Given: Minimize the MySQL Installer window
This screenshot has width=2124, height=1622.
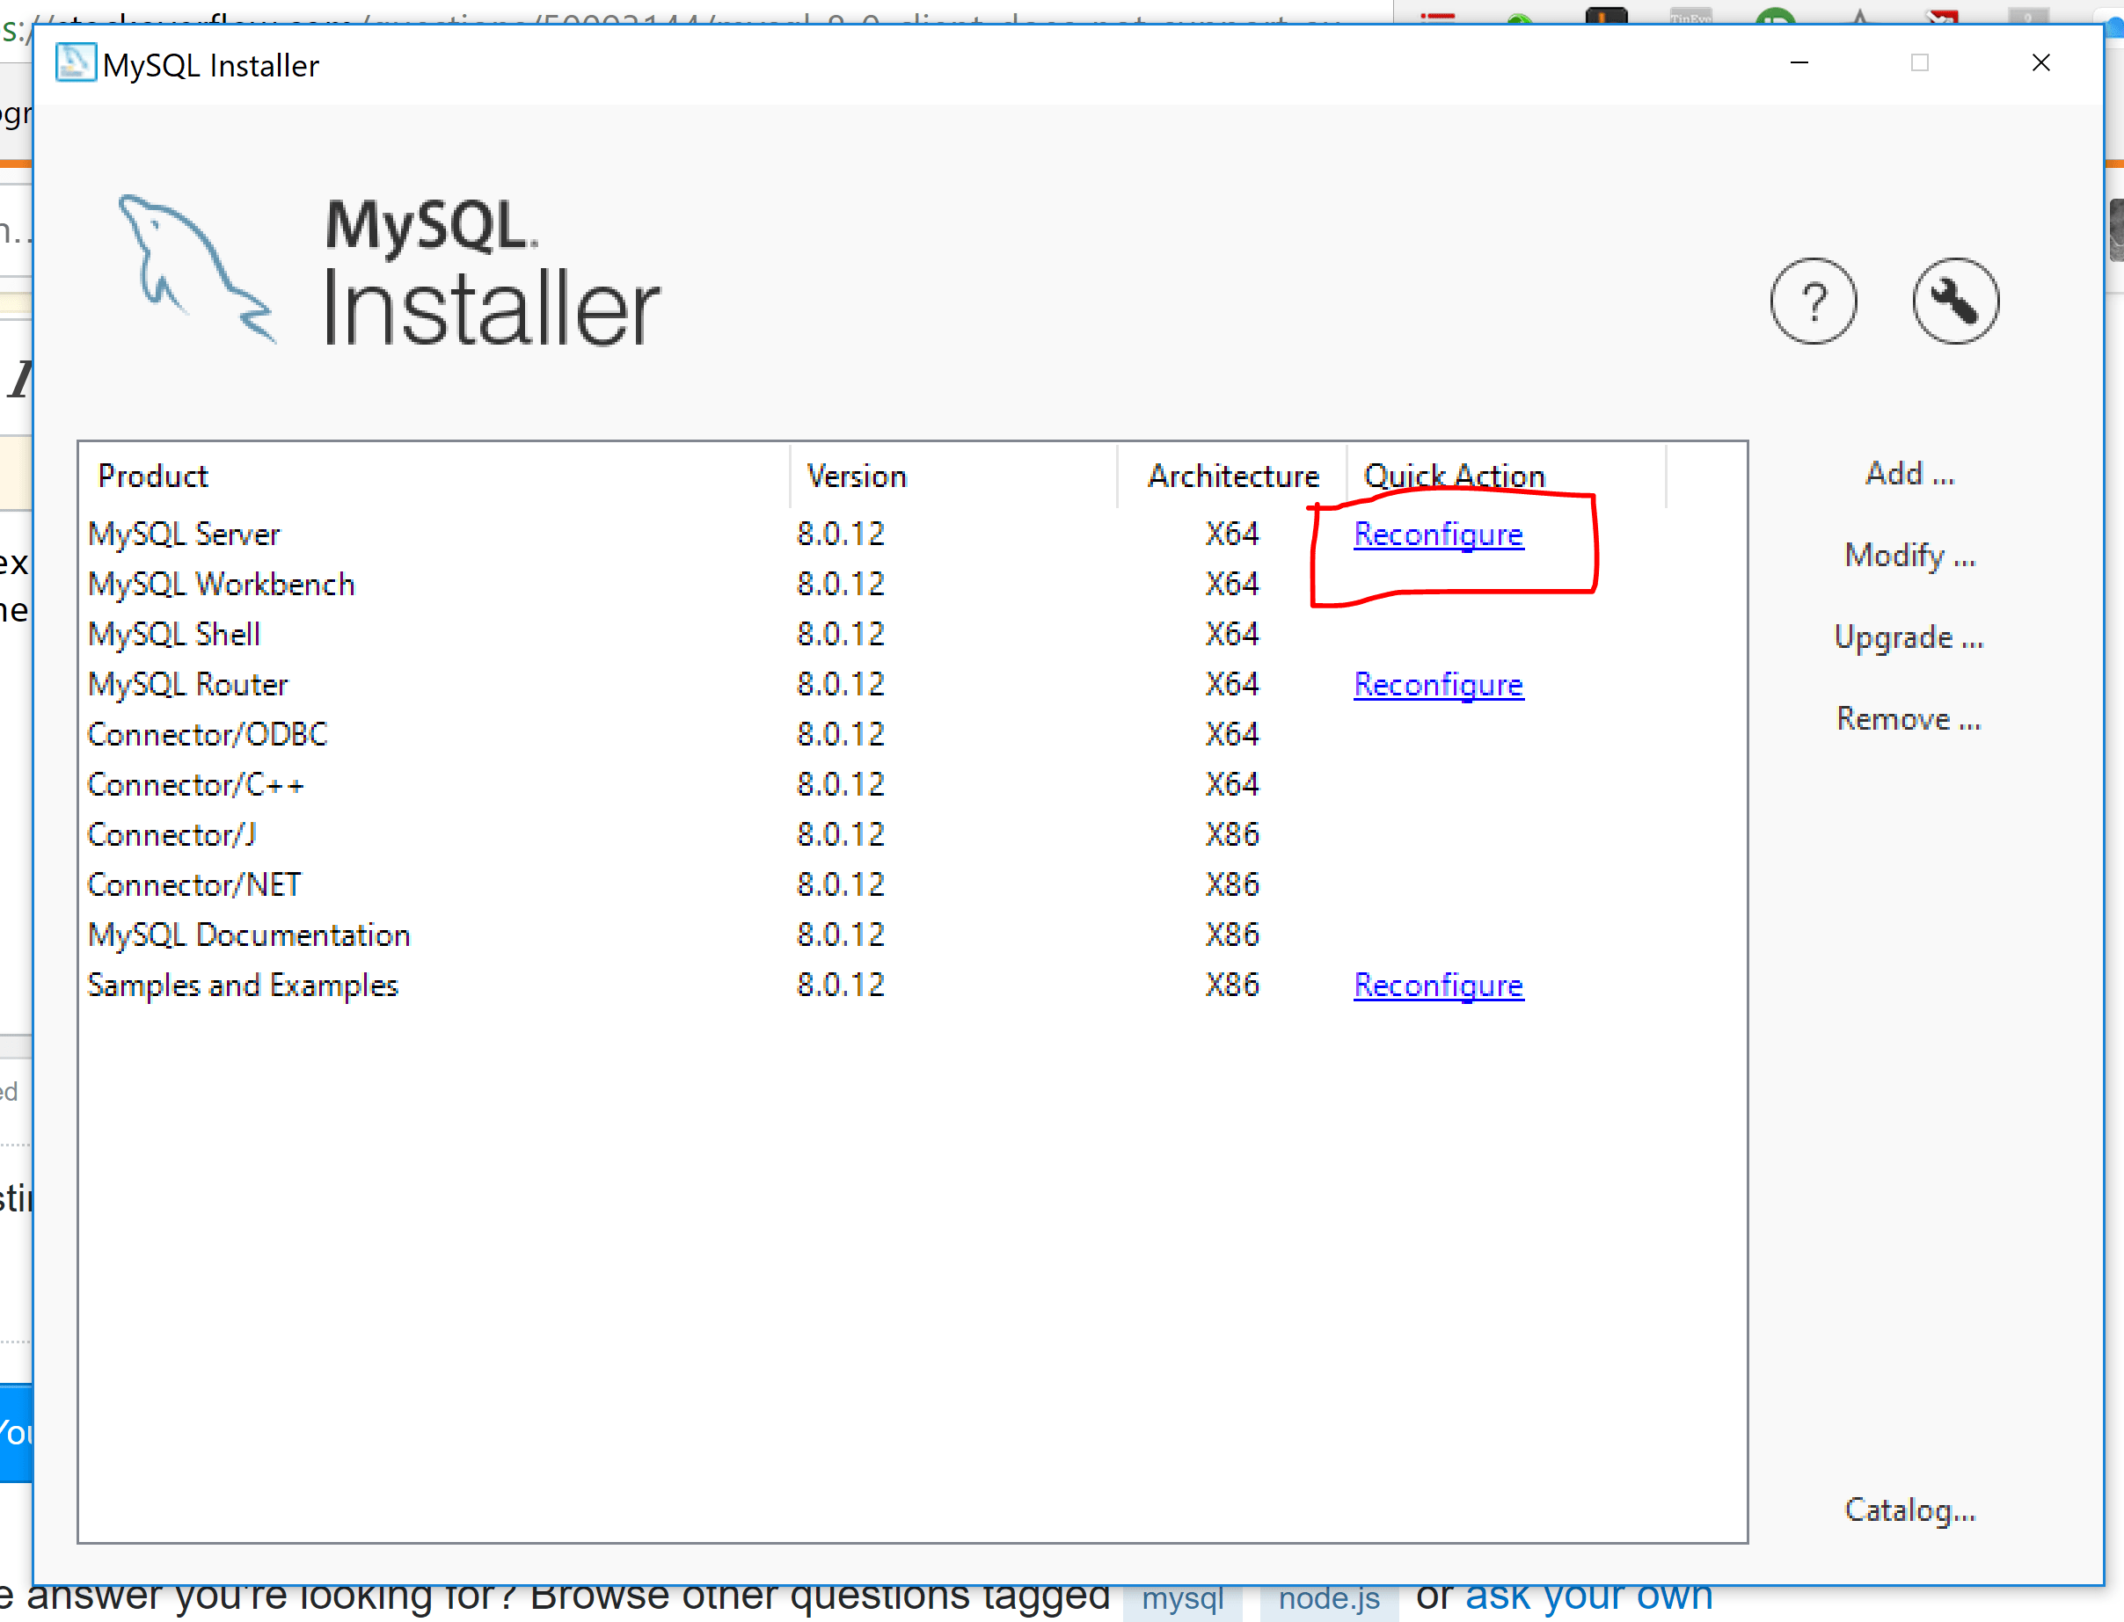Looking at the screenshot, I should coord(1799,63).
